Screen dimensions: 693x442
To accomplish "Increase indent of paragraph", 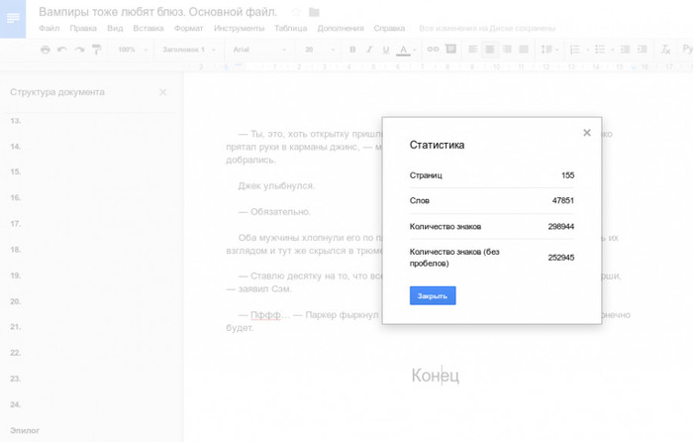I will click(x=643, y=50).
